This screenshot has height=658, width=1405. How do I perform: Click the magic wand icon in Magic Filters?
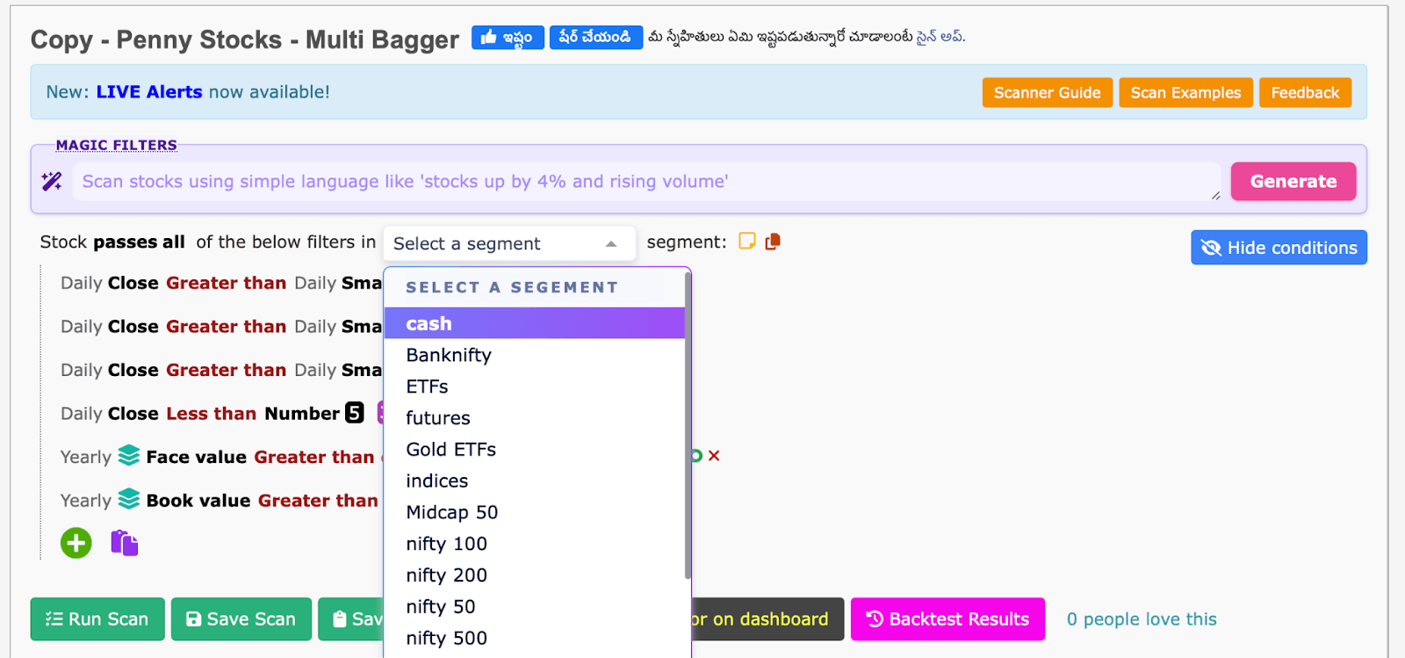[x=52, y=181]
